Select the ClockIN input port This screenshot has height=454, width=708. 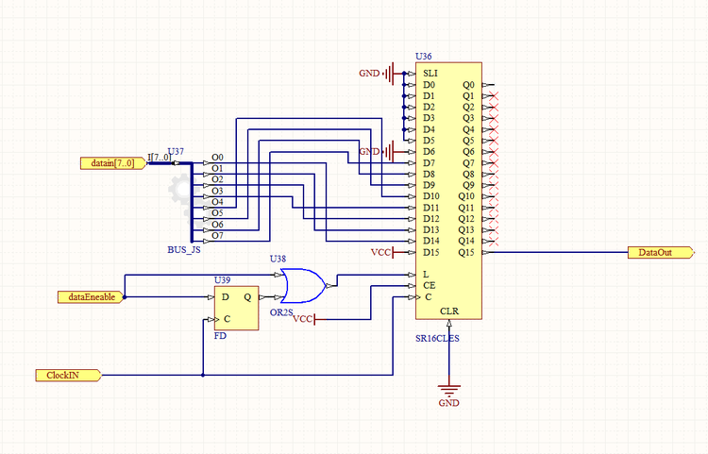69,375
